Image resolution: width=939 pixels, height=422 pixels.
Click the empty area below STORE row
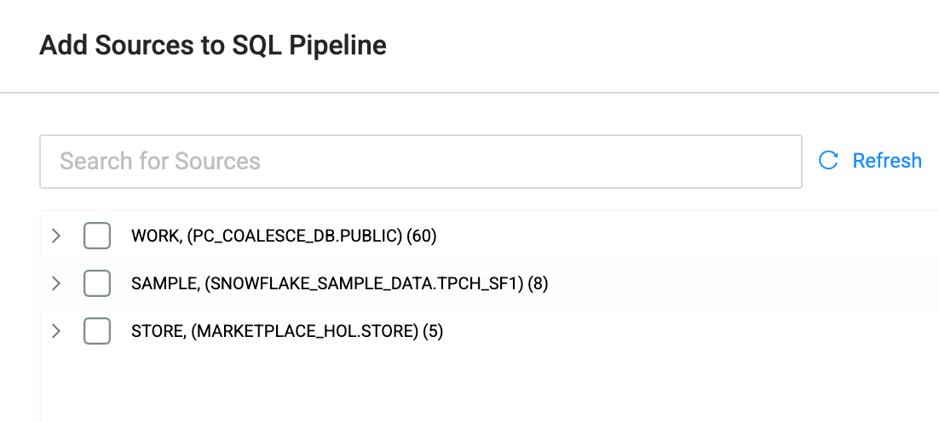pos(426,383)
